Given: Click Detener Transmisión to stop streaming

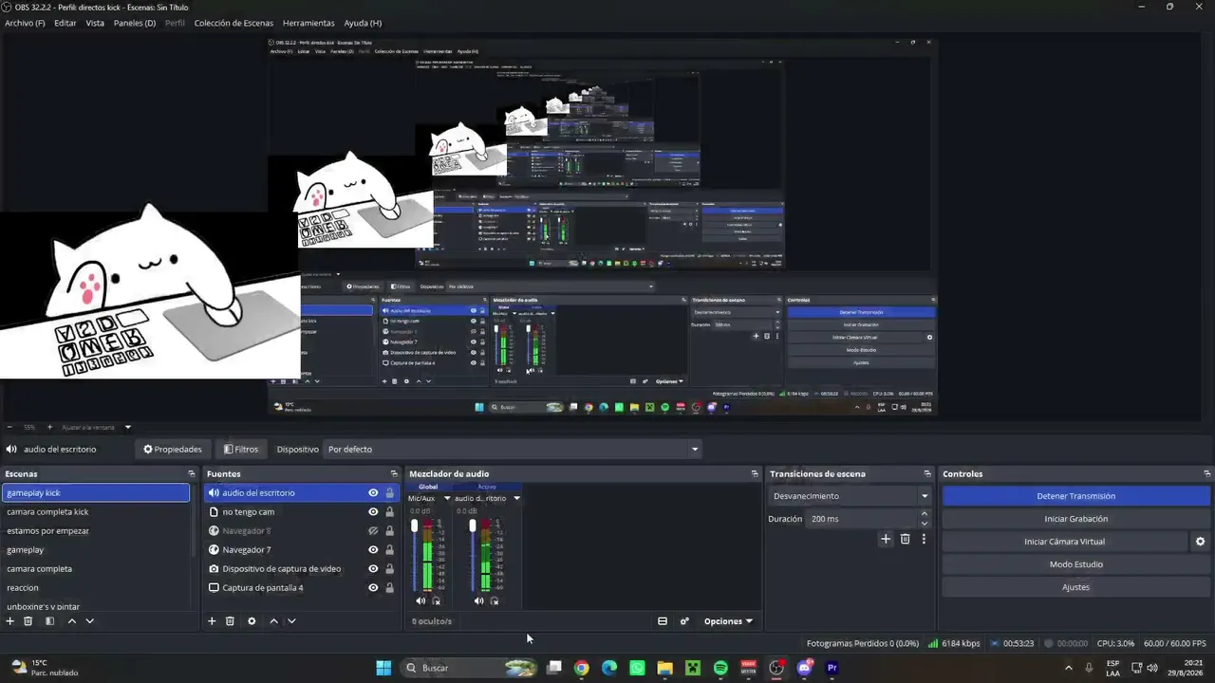Looking at the screenshot, I should coord(1076,496).
